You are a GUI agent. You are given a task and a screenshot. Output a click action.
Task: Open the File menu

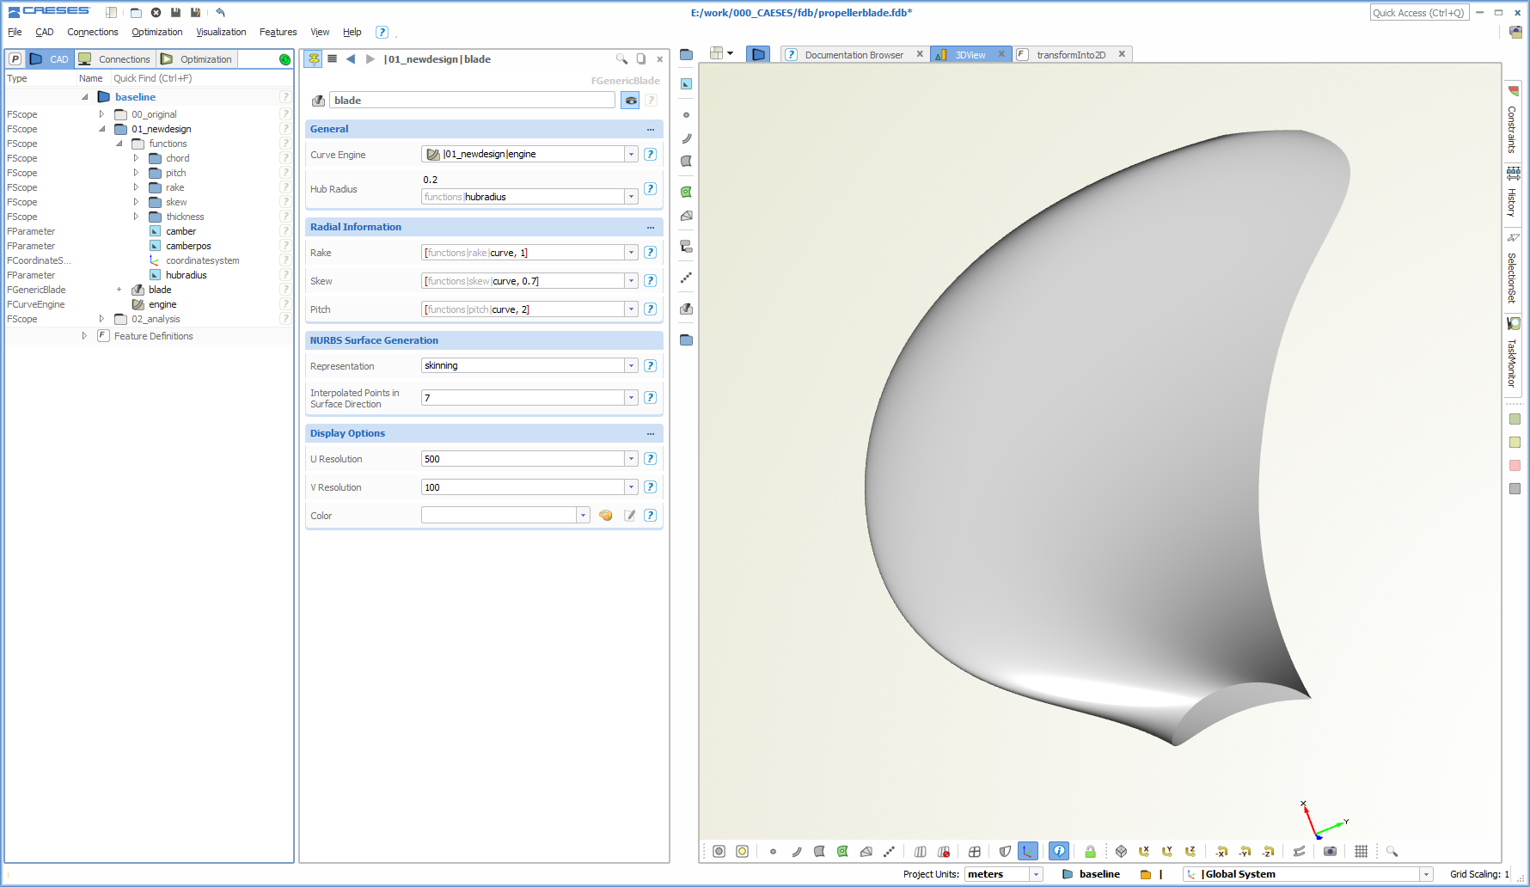15,32
